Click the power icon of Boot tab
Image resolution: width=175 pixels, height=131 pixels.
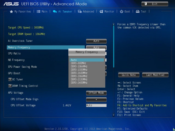(121, 11)
